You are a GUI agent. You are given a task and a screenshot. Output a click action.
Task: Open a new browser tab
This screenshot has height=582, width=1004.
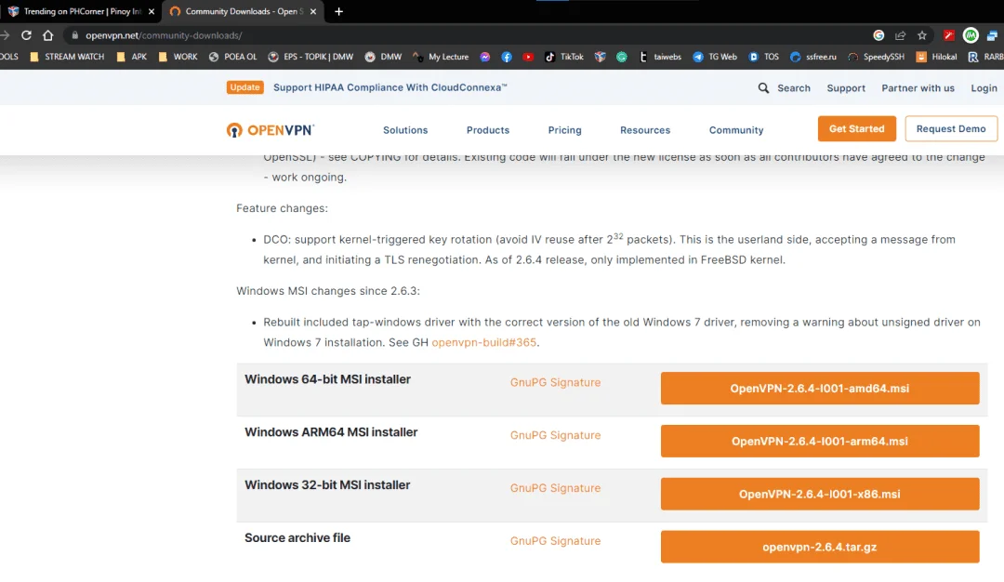338,11
